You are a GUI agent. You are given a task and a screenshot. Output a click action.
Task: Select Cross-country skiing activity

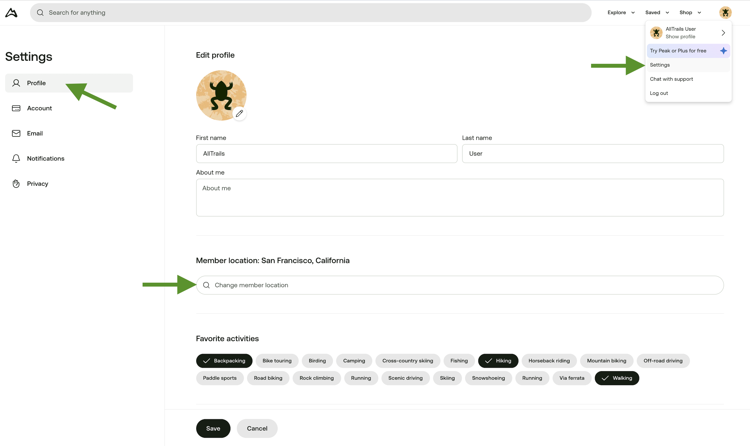tap(408, 361)
